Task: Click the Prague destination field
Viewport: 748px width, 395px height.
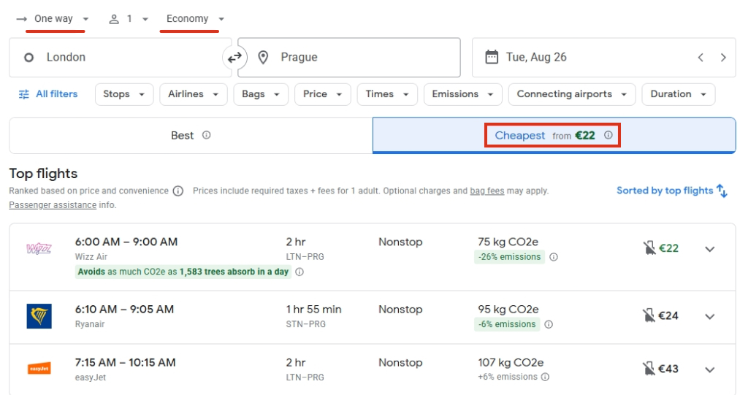Action: 349,58
